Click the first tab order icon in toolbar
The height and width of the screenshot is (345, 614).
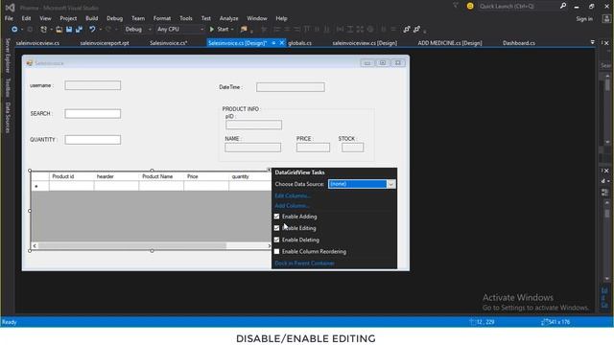point(407,30)
